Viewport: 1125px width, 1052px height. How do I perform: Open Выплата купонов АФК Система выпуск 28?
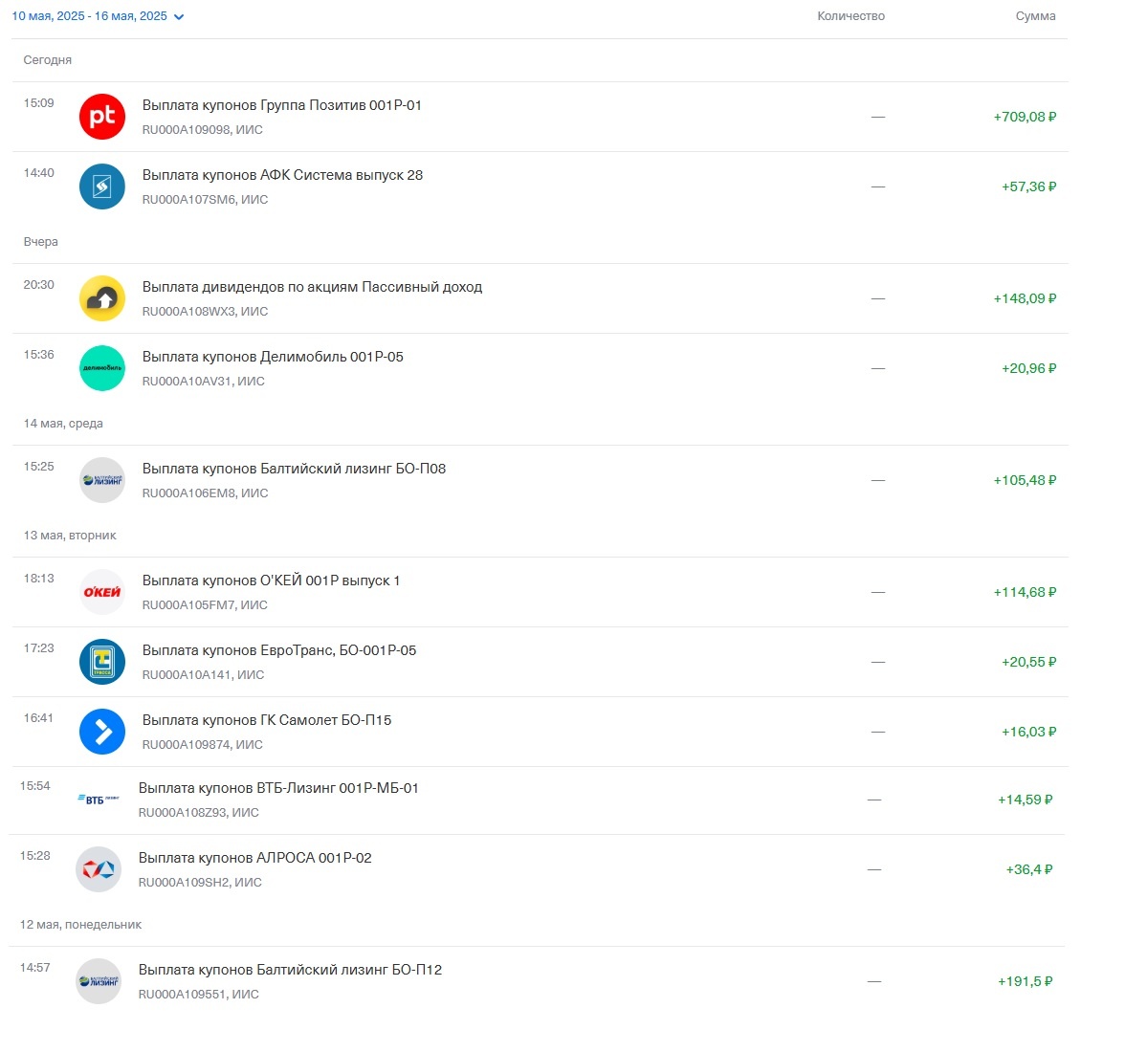coord(283,175)
